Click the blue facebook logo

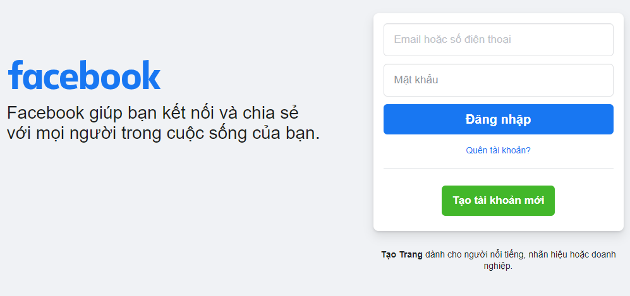coord(84,75)
